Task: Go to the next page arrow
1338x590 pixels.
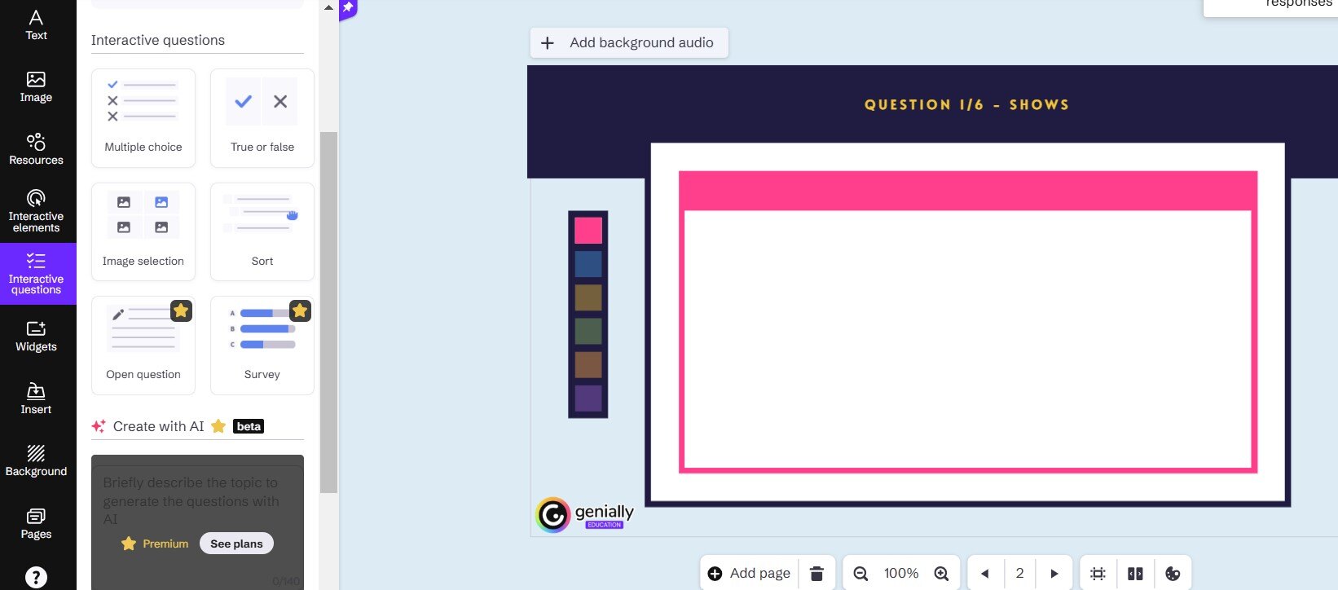Action: pyautogui.click(x=1054, y=574)
